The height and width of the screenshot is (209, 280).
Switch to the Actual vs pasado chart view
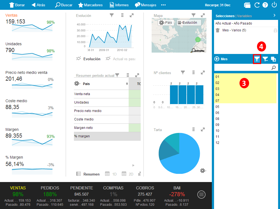(x=121, y=59)
